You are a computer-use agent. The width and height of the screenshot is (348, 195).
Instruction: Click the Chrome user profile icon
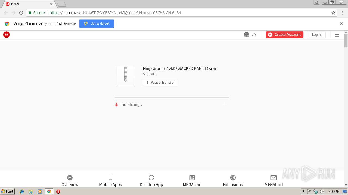(317, 2)
